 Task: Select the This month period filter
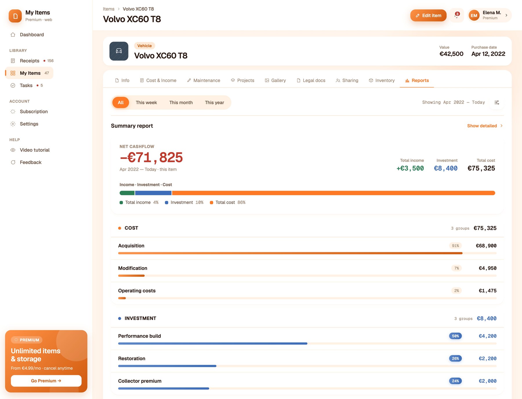[x=181, y=102]
